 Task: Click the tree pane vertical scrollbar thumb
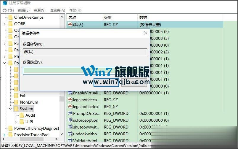coord(62,99)
